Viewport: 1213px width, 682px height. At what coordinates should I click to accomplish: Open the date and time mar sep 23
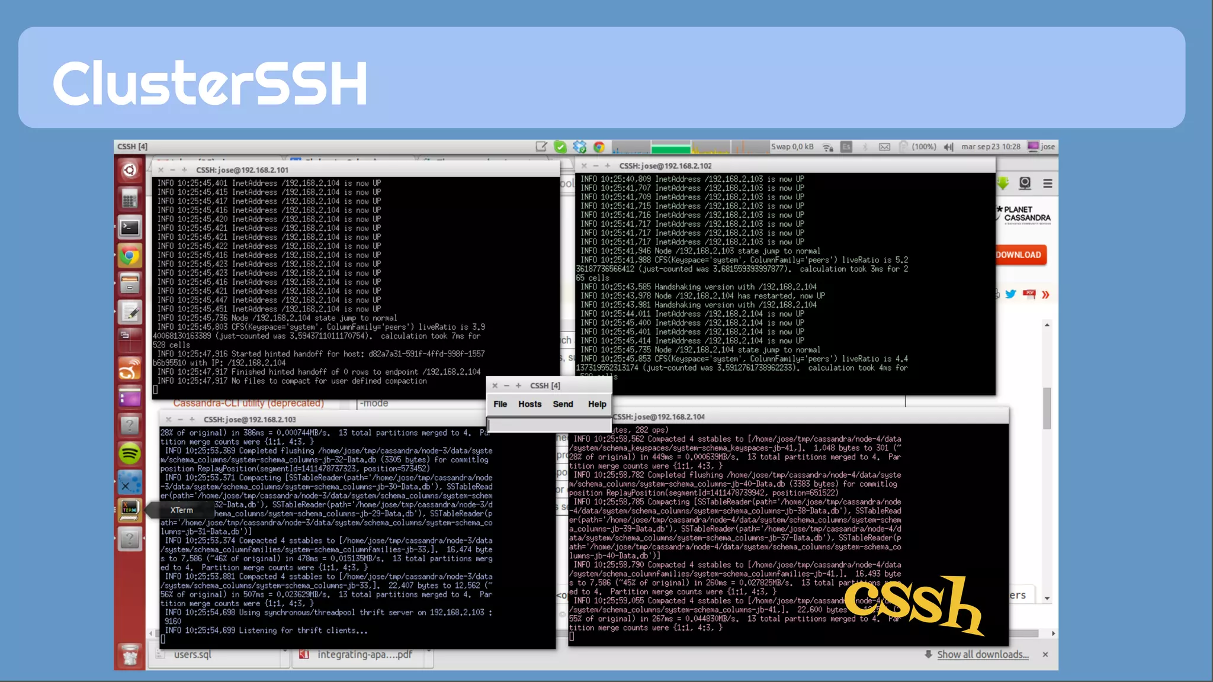point(991,147)
